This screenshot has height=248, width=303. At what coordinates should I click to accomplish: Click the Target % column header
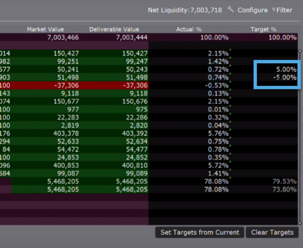pos(263,29)
